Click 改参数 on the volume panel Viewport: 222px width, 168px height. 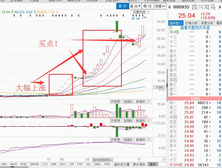116,101
